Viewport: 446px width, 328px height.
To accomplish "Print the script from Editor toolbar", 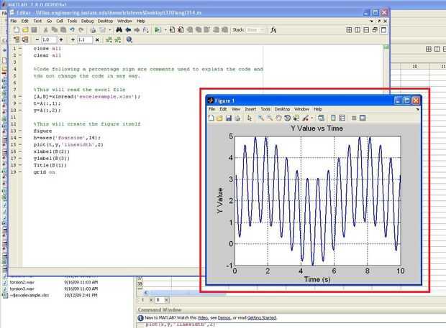I will point(93,30).
